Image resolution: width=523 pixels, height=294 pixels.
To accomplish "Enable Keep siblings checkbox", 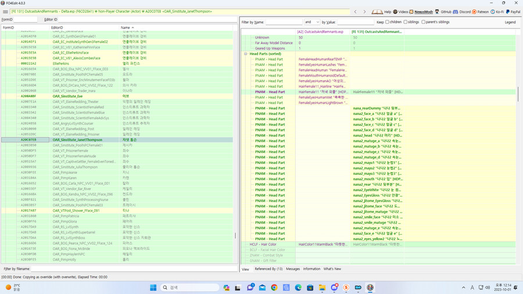I will click(405, 22).
